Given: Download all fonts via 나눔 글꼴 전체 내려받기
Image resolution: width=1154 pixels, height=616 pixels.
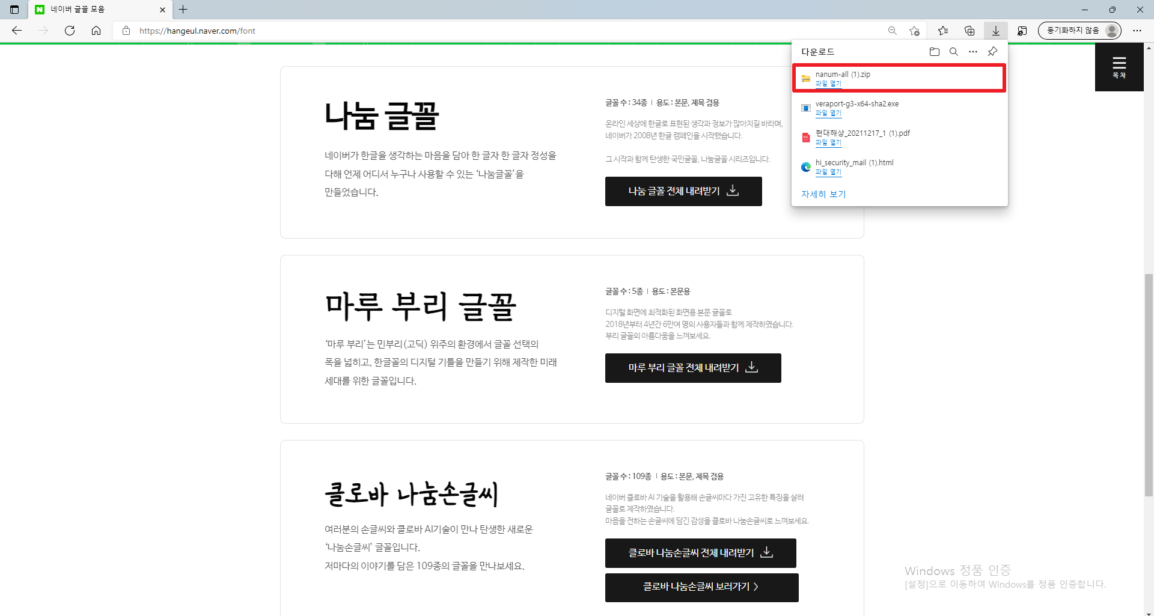Looking at the screenshot, I should tap(683, 191).
